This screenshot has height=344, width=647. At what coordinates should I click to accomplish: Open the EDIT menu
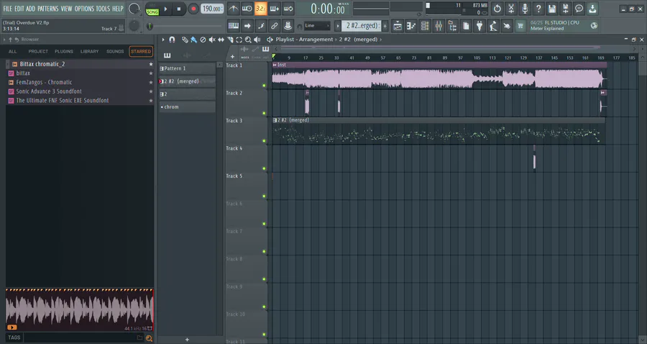tap(19, 9)
